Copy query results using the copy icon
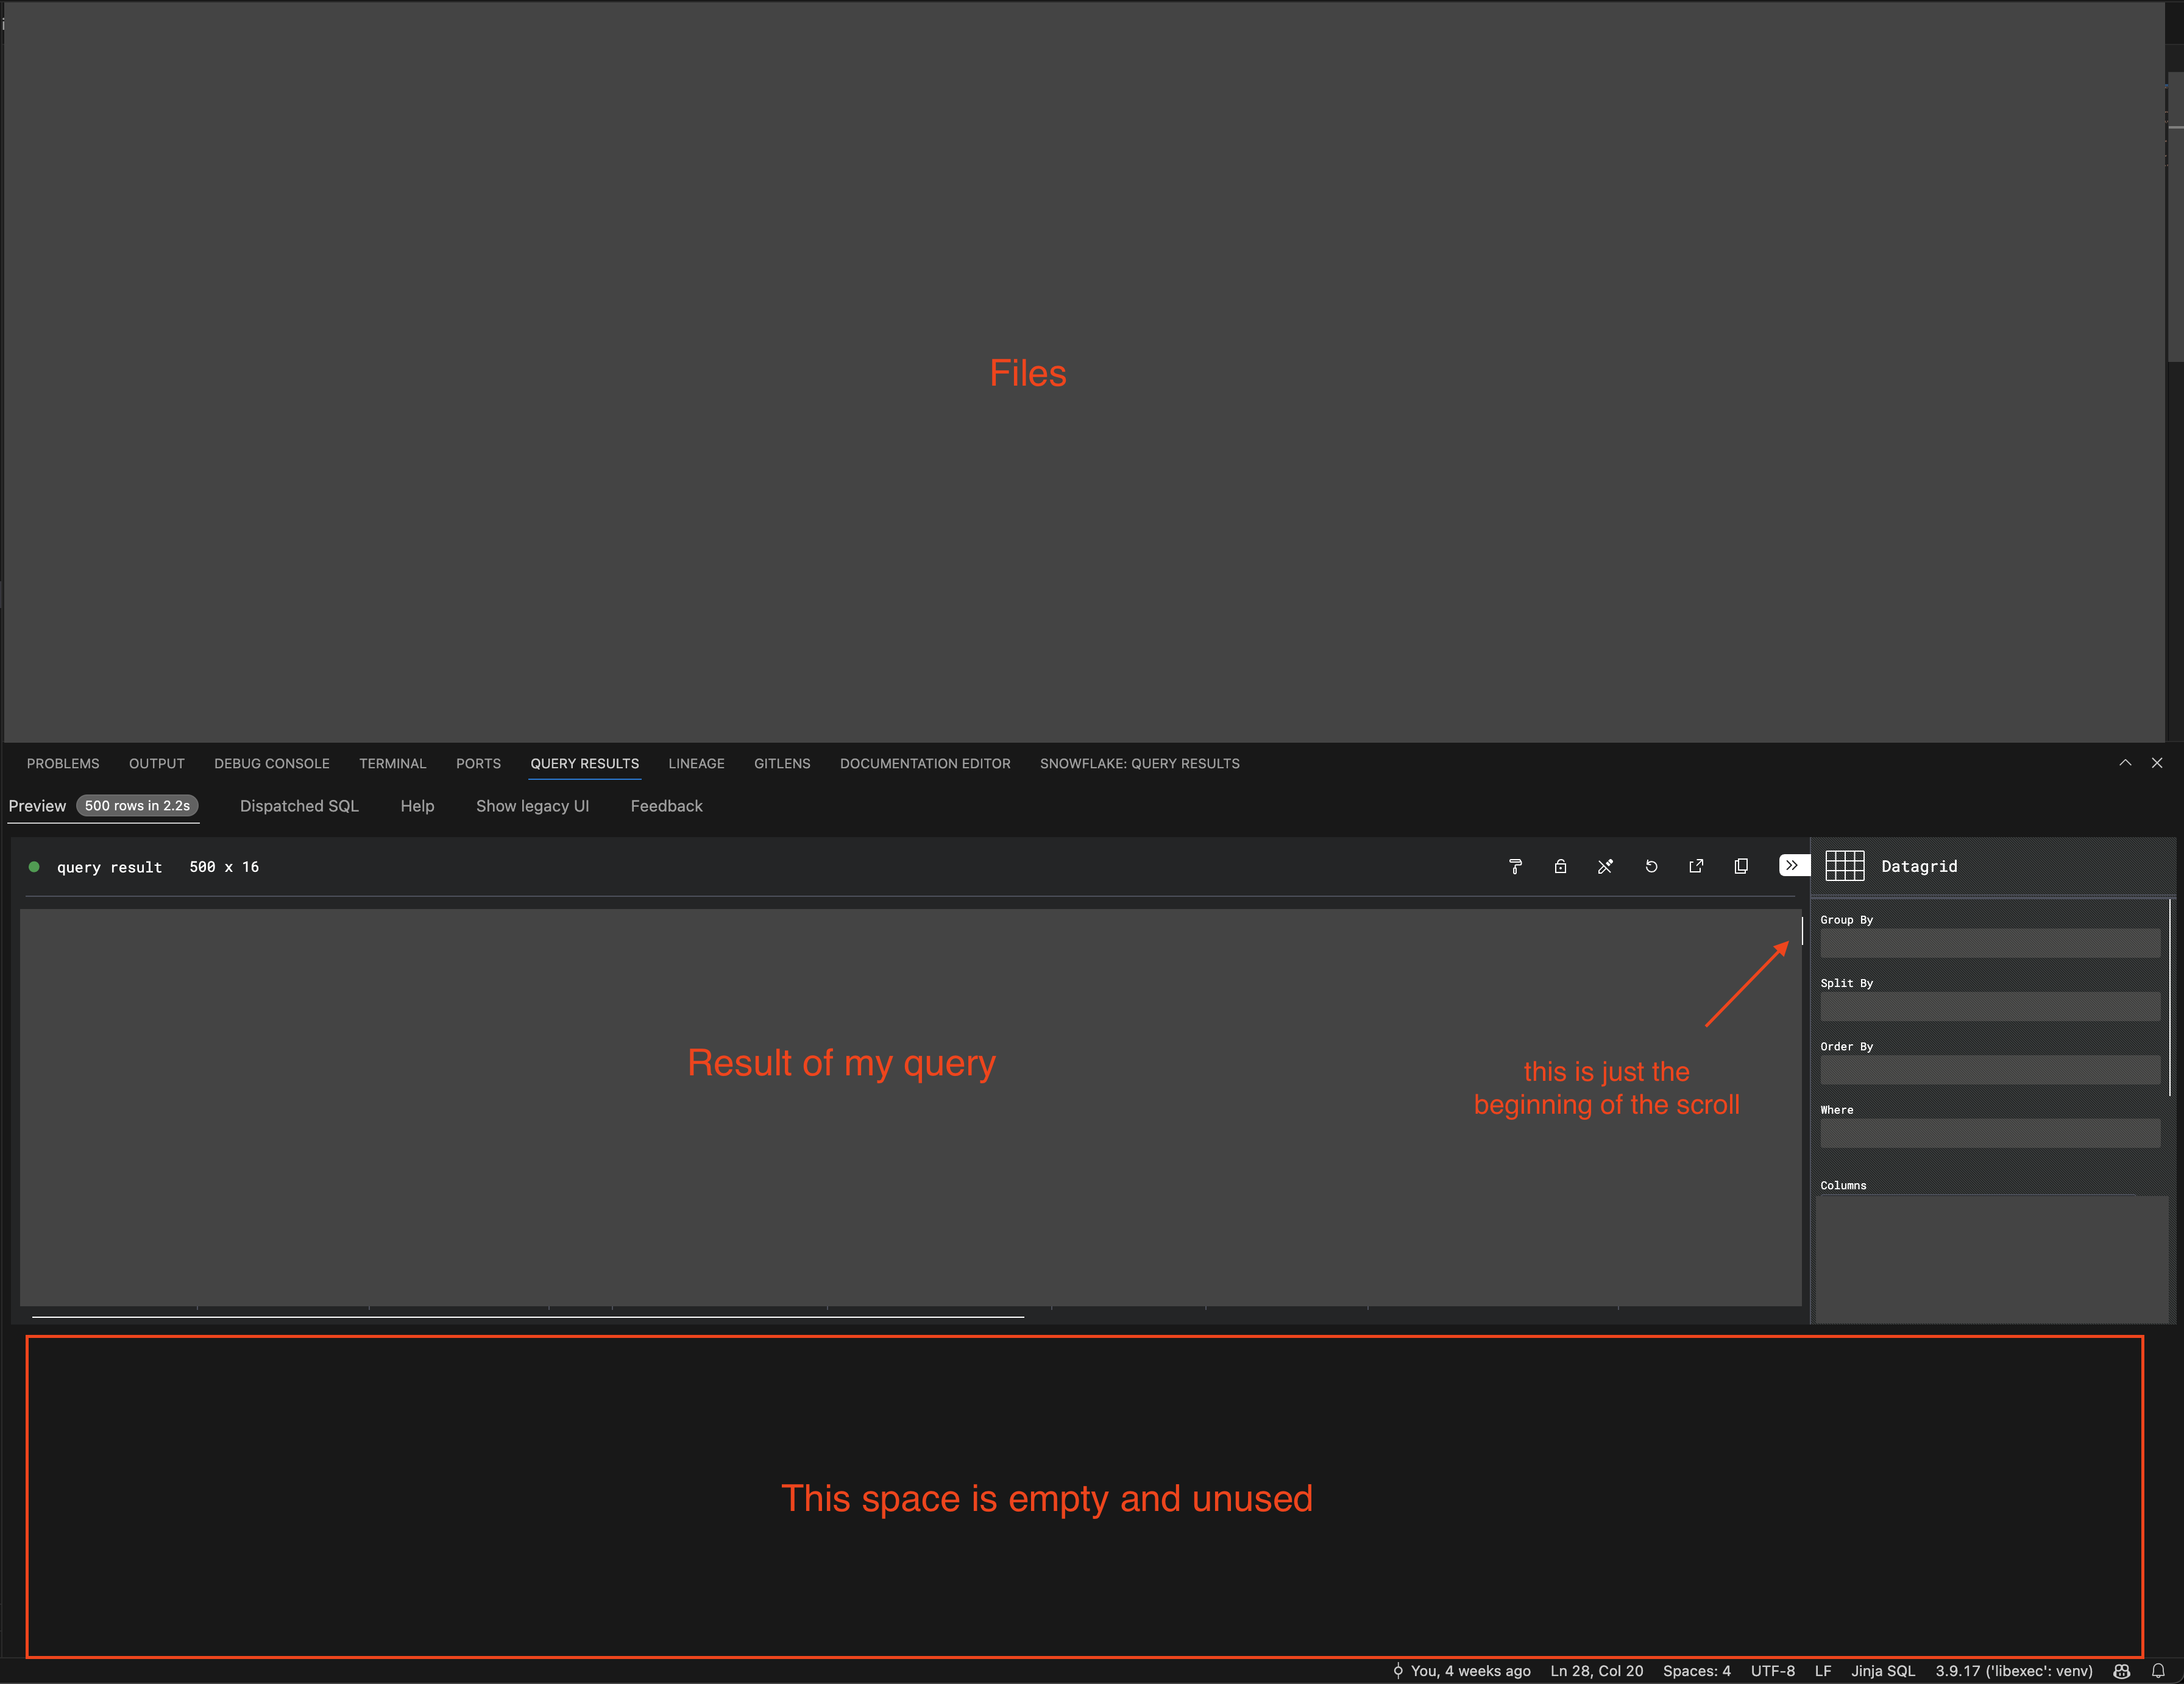The height and width of the screenshot is (1684, 2184). 1741,867
